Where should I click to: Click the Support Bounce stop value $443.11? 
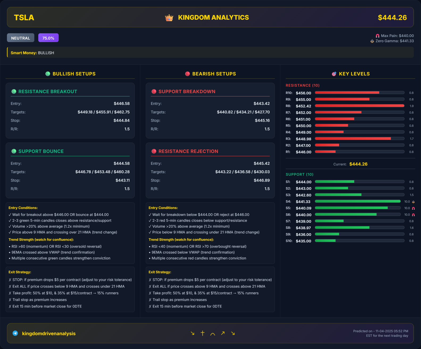tap(123, 180)
